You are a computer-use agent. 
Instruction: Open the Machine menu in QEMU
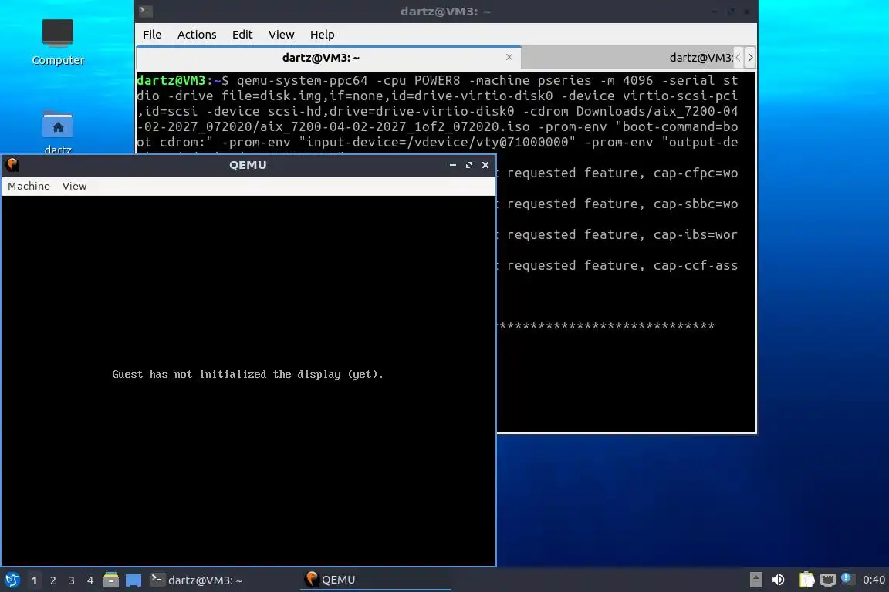coord(29,186)
